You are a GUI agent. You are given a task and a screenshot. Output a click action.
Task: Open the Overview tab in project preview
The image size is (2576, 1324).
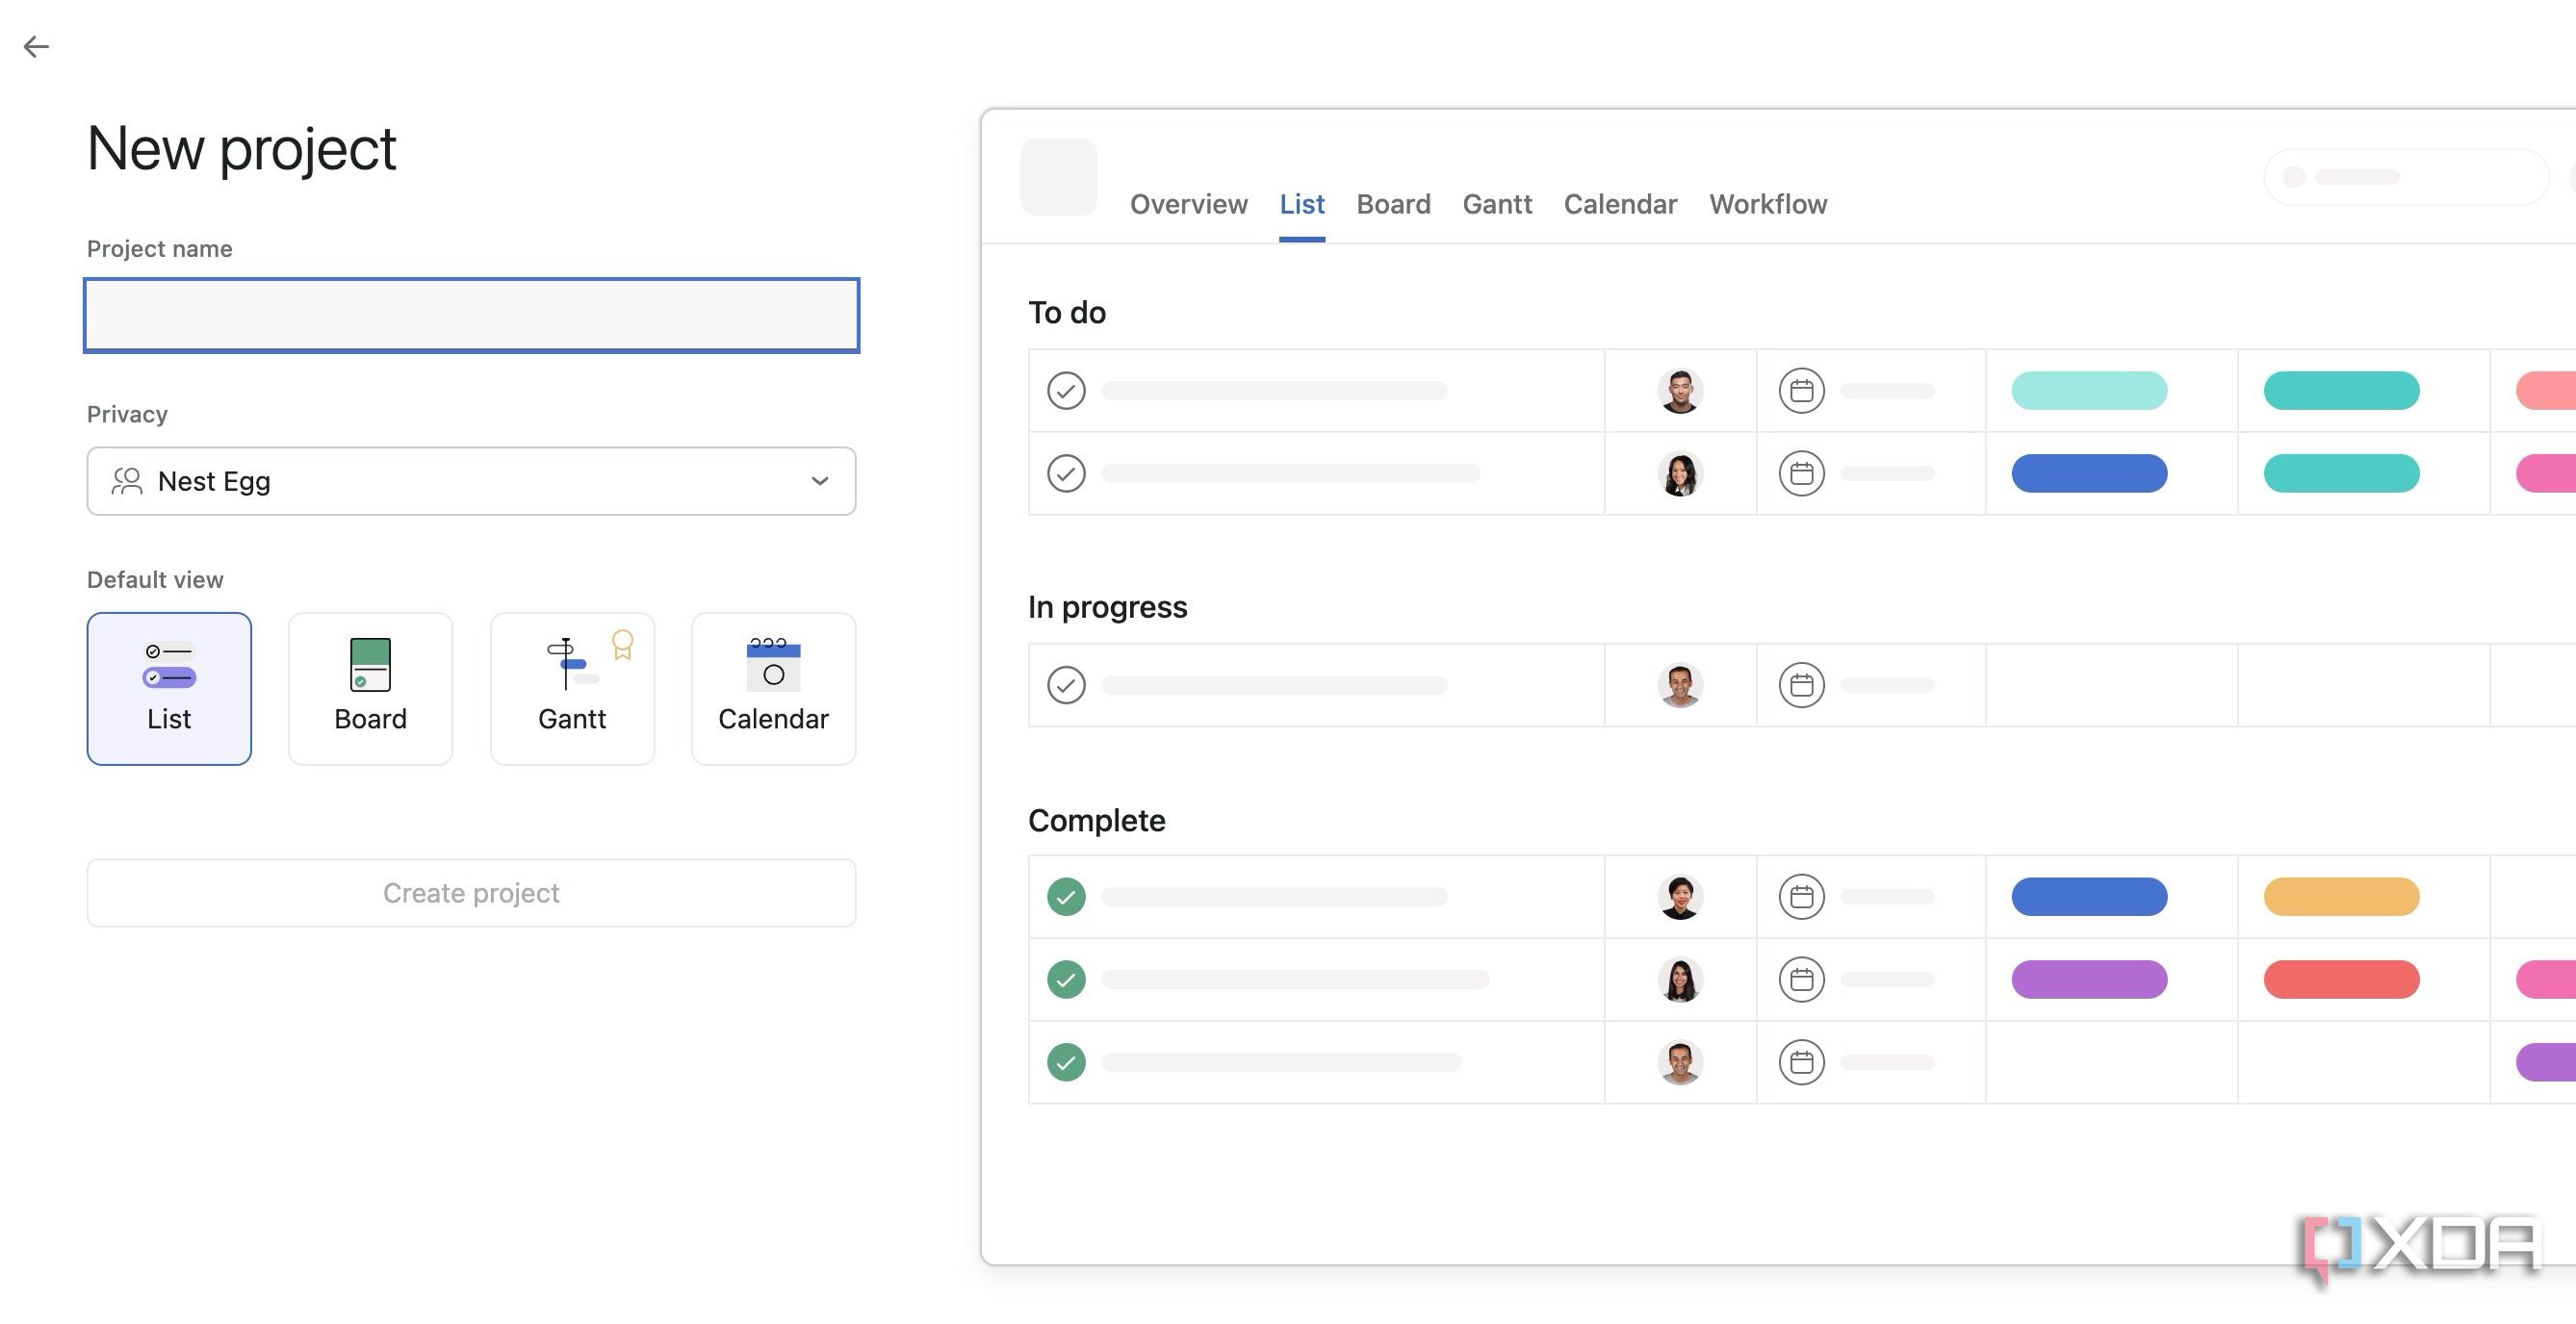click(x=1189, y=204)
